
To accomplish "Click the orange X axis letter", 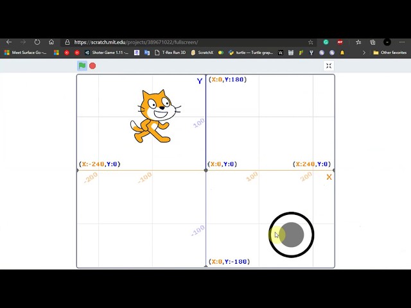I will pyautogui.click(x=329, y=177).
